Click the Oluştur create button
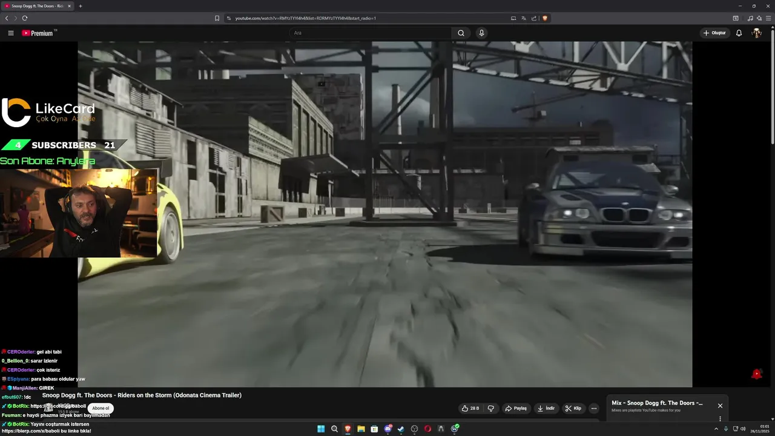 pos(715,33)
